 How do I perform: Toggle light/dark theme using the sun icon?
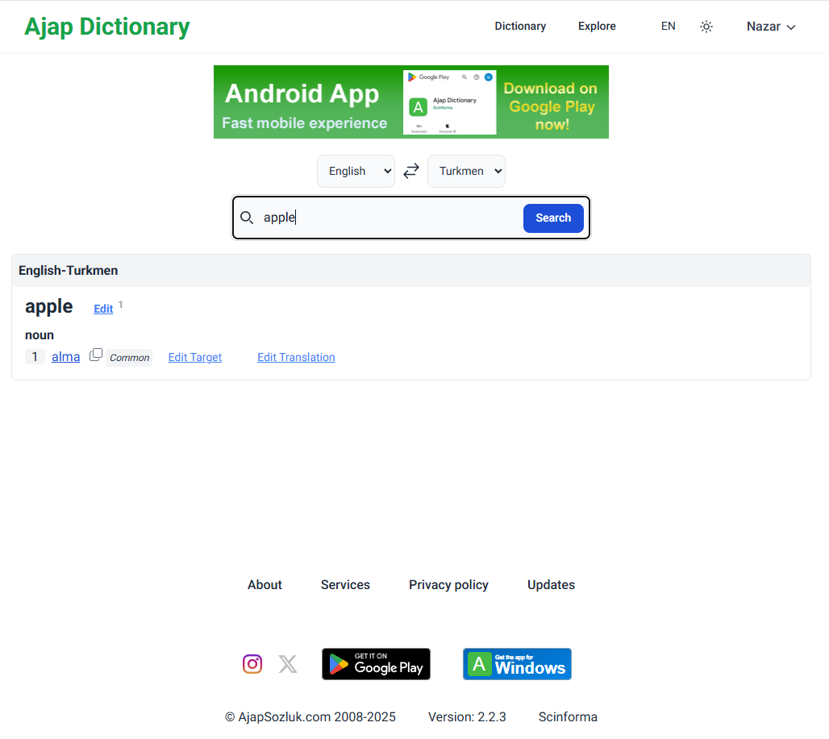(x=706, y=27)
